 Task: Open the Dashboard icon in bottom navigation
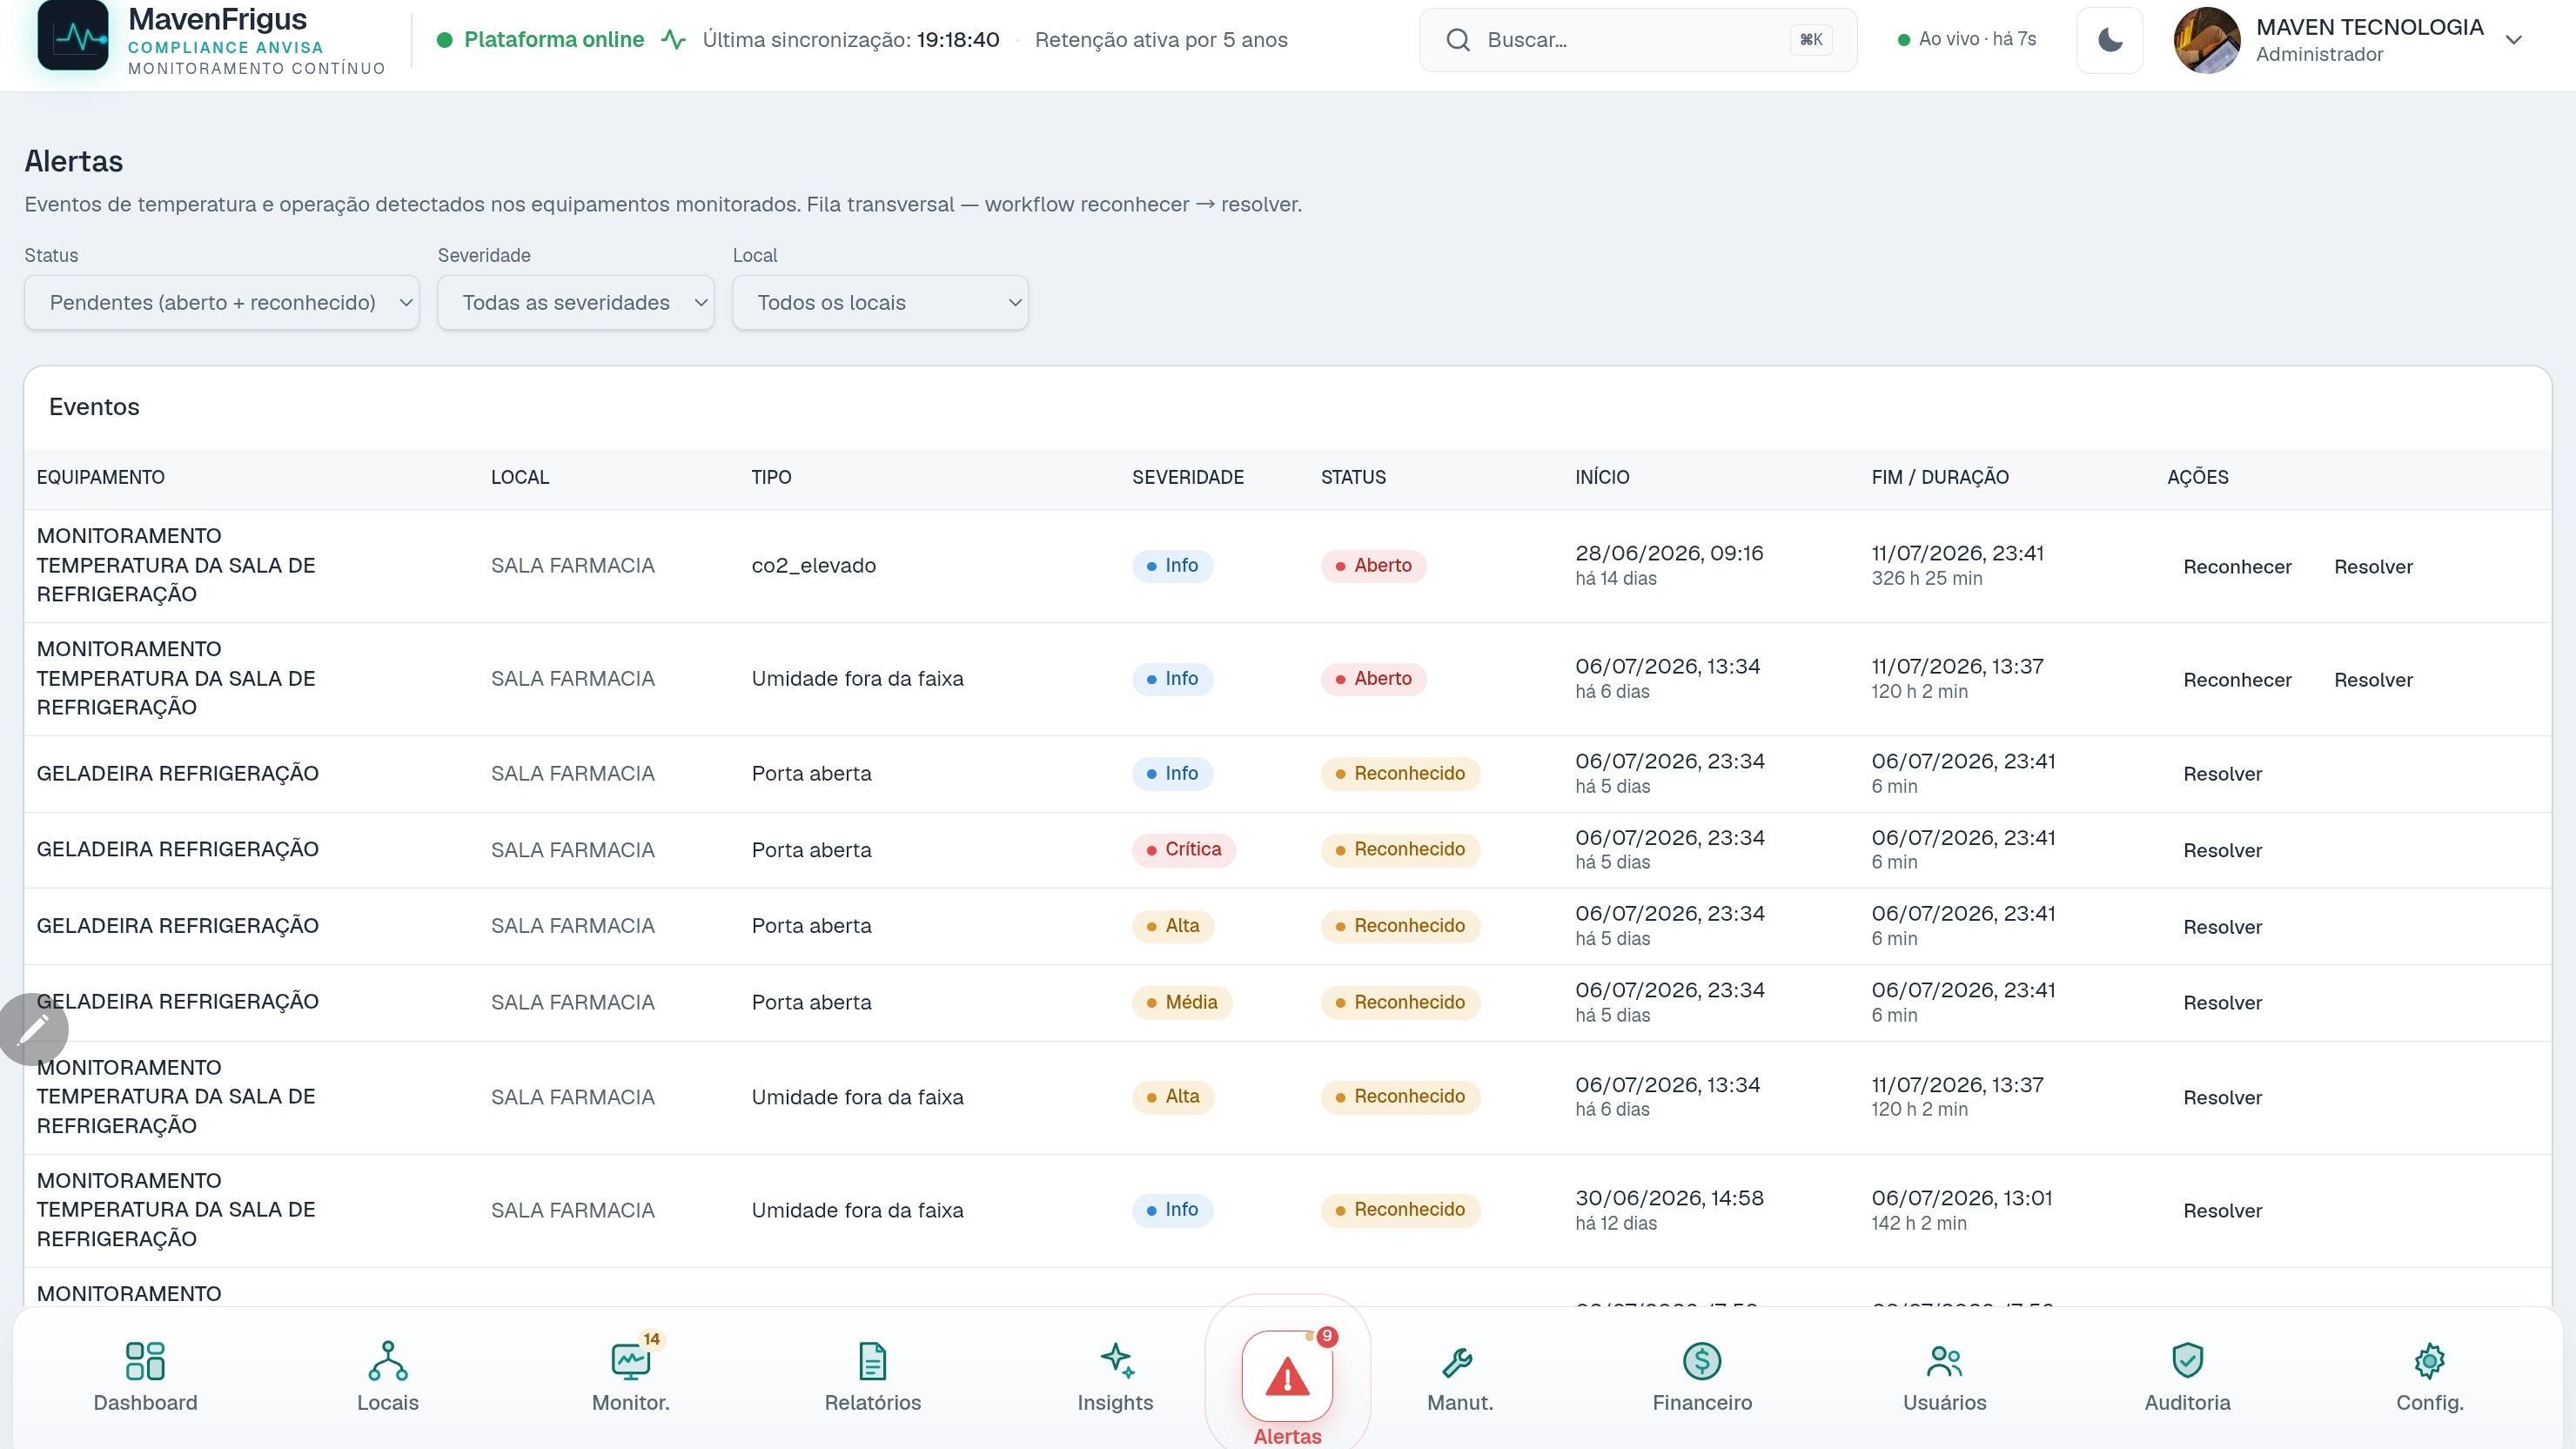[x=145, y=1360]
